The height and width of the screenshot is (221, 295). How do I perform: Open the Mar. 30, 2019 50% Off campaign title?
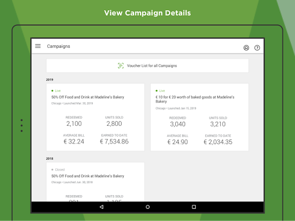point(88,97)
